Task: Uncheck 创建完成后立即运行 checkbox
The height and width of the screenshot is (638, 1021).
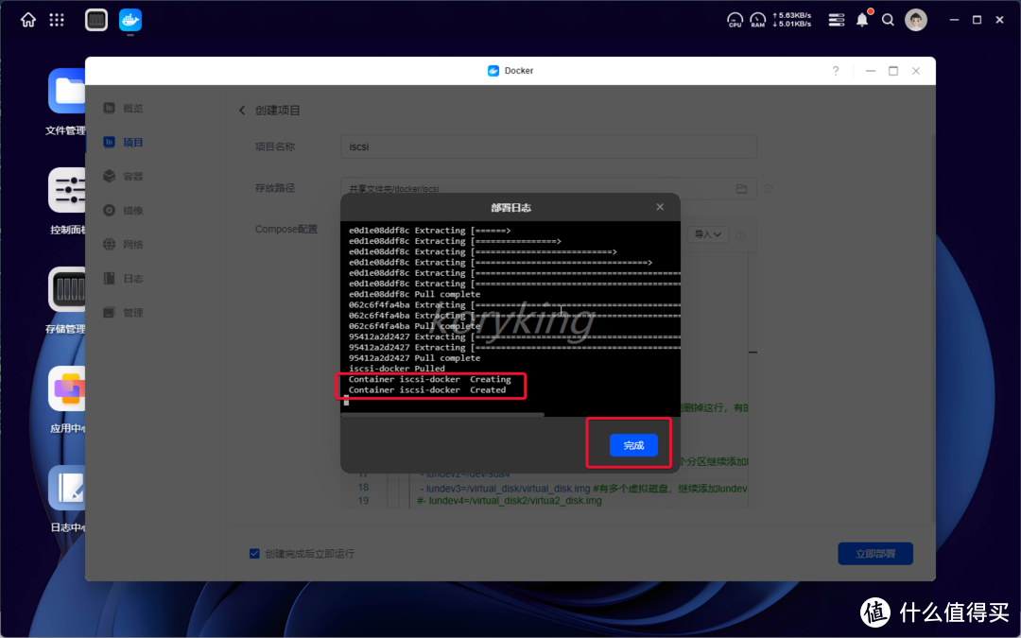Action: pyautogui.click(x=255, y=555)
